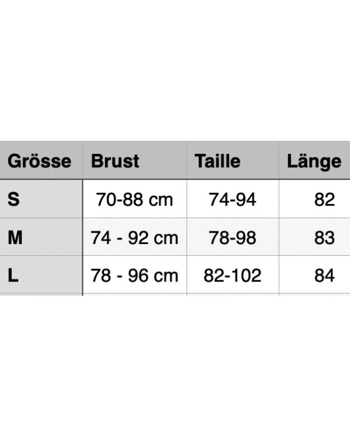
Task: Select the 78 - 96 cm Brust cell
Action: tap(135, 276)
